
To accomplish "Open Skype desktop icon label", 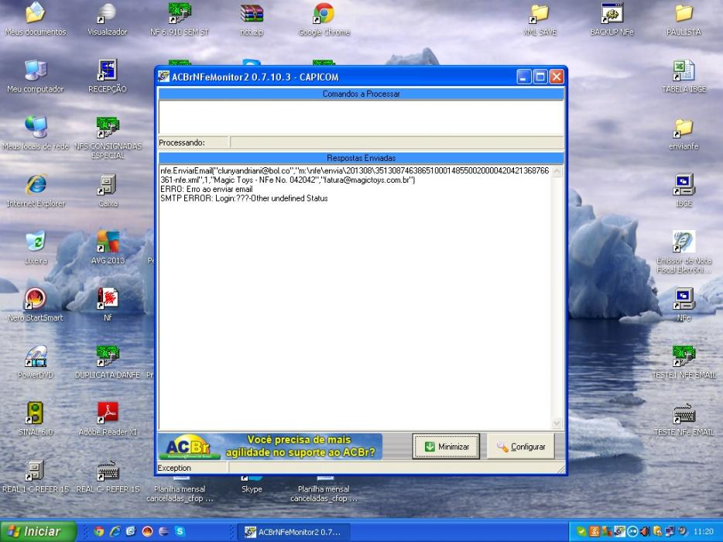I will tap(252, 489).
